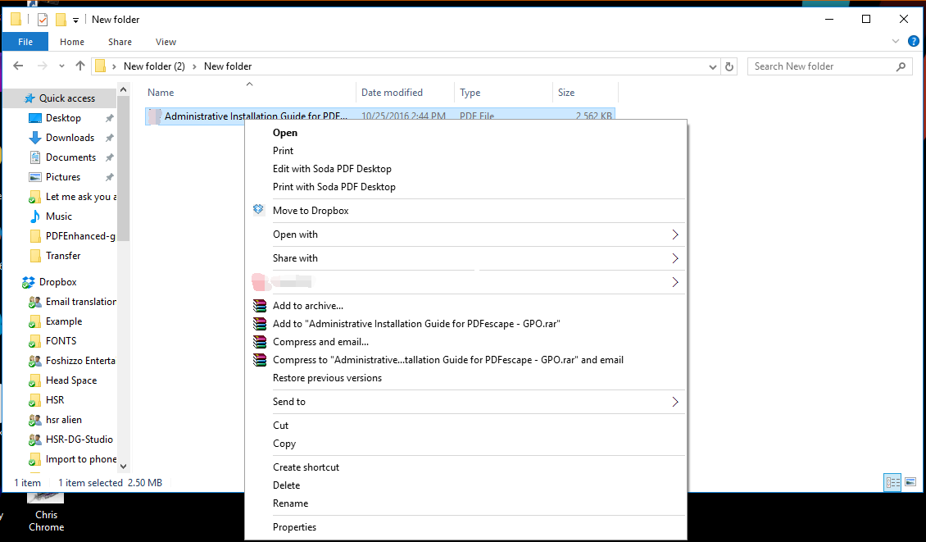Click the Downloads arrow icon in sidebar
The image size is (926, 542).
click(35, 138)
